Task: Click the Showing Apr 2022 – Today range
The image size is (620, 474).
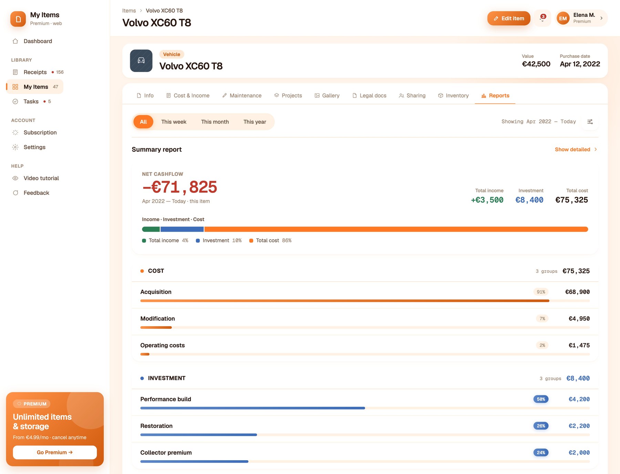Action: [539, 122]
